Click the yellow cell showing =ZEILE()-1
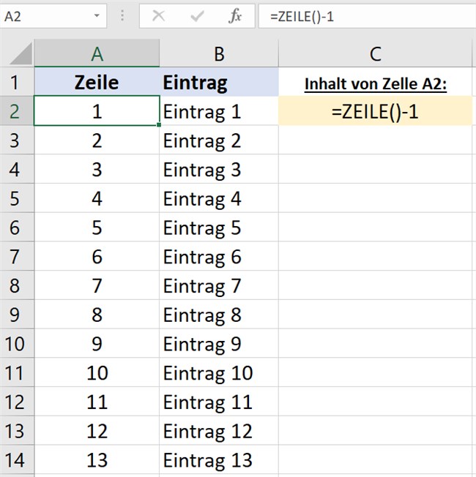 tap(375, 112)
